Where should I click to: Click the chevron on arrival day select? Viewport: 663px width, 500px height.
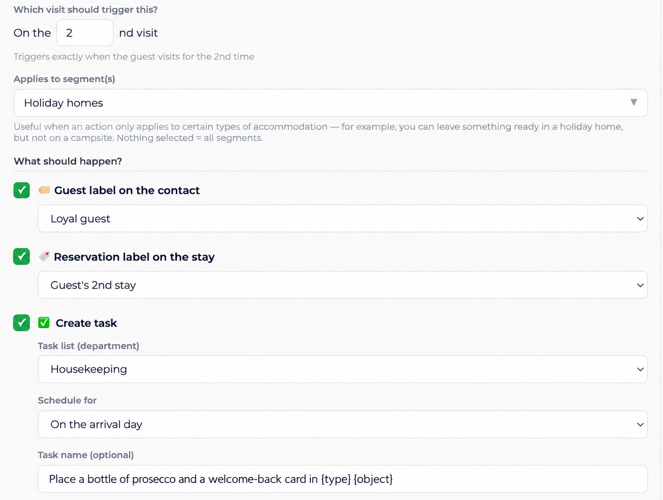pyautogui.click(x=640, y=424)
